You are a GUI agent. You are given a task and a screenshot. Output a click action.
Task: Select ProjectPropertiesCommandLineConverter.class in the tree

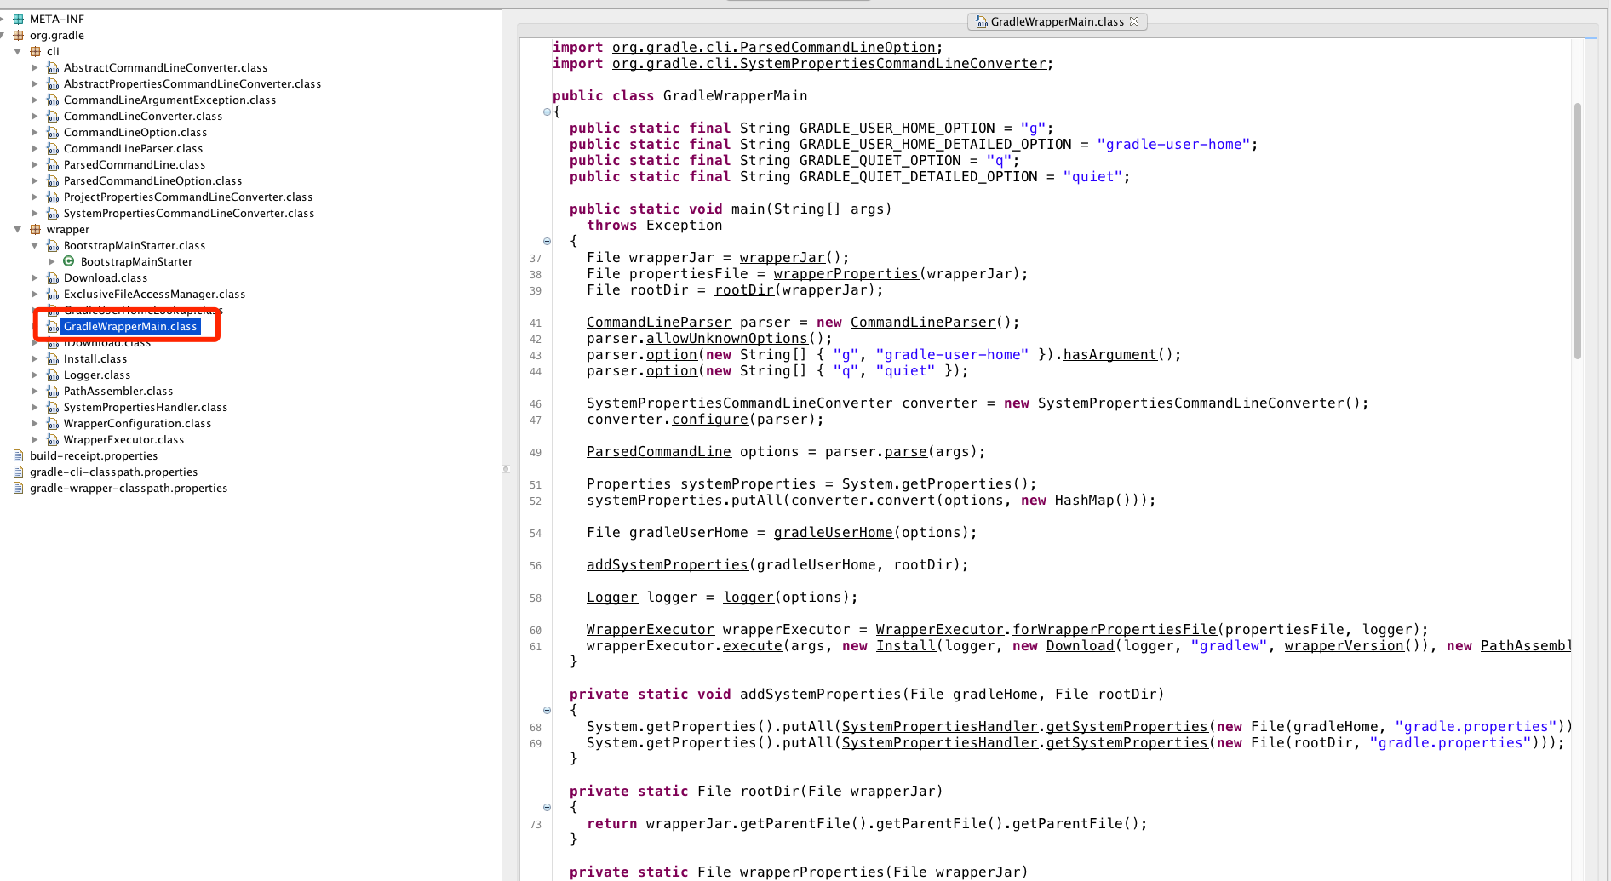pyautogui.click(x=188, y=197)
